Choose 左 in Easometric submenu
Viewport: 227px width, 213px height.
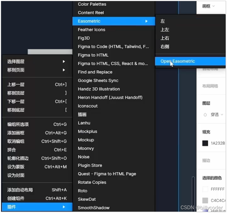(190, 21)
